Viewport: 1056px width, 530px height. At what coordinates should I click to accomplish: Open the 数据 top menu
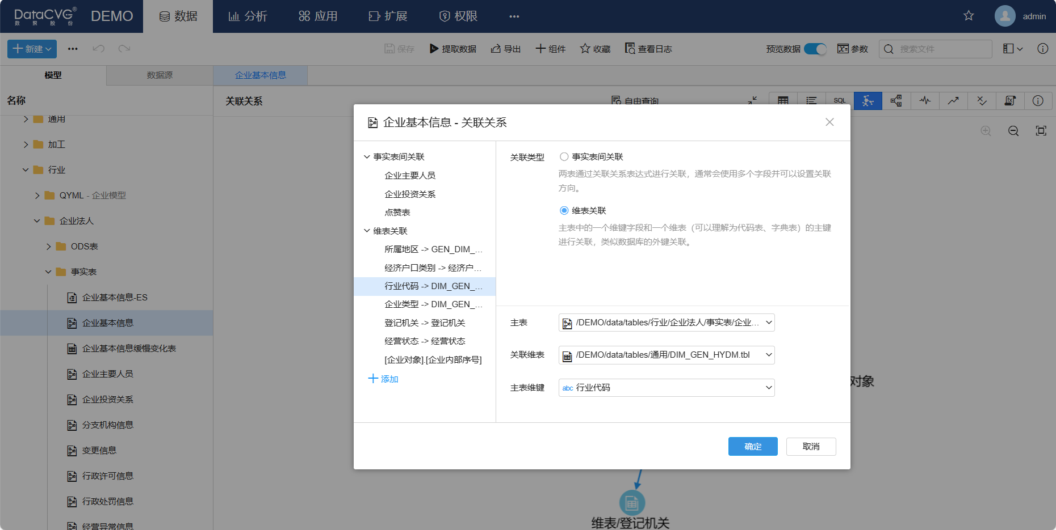pyautogui.click(x=178, y=16)
